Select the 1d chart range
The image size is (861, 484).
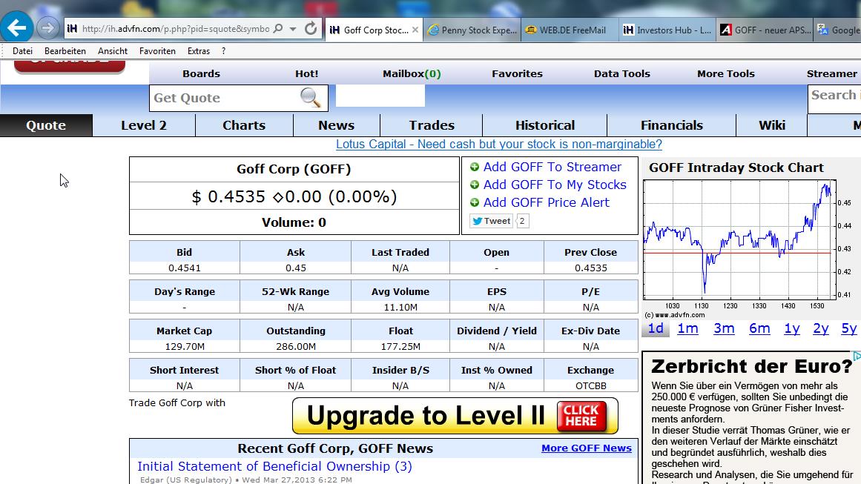pyautogui.click(x=656, y=328)
